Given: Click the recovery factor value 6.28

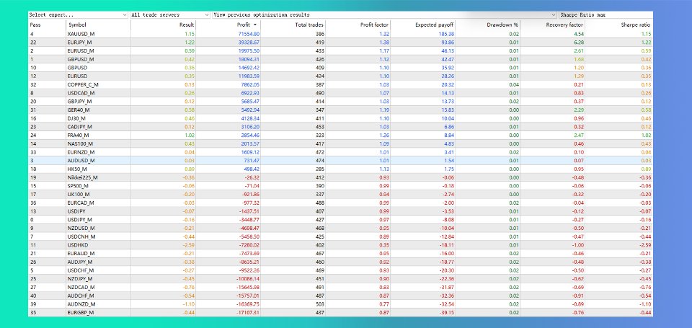Looking at the screenshot, I should point(578,43).
